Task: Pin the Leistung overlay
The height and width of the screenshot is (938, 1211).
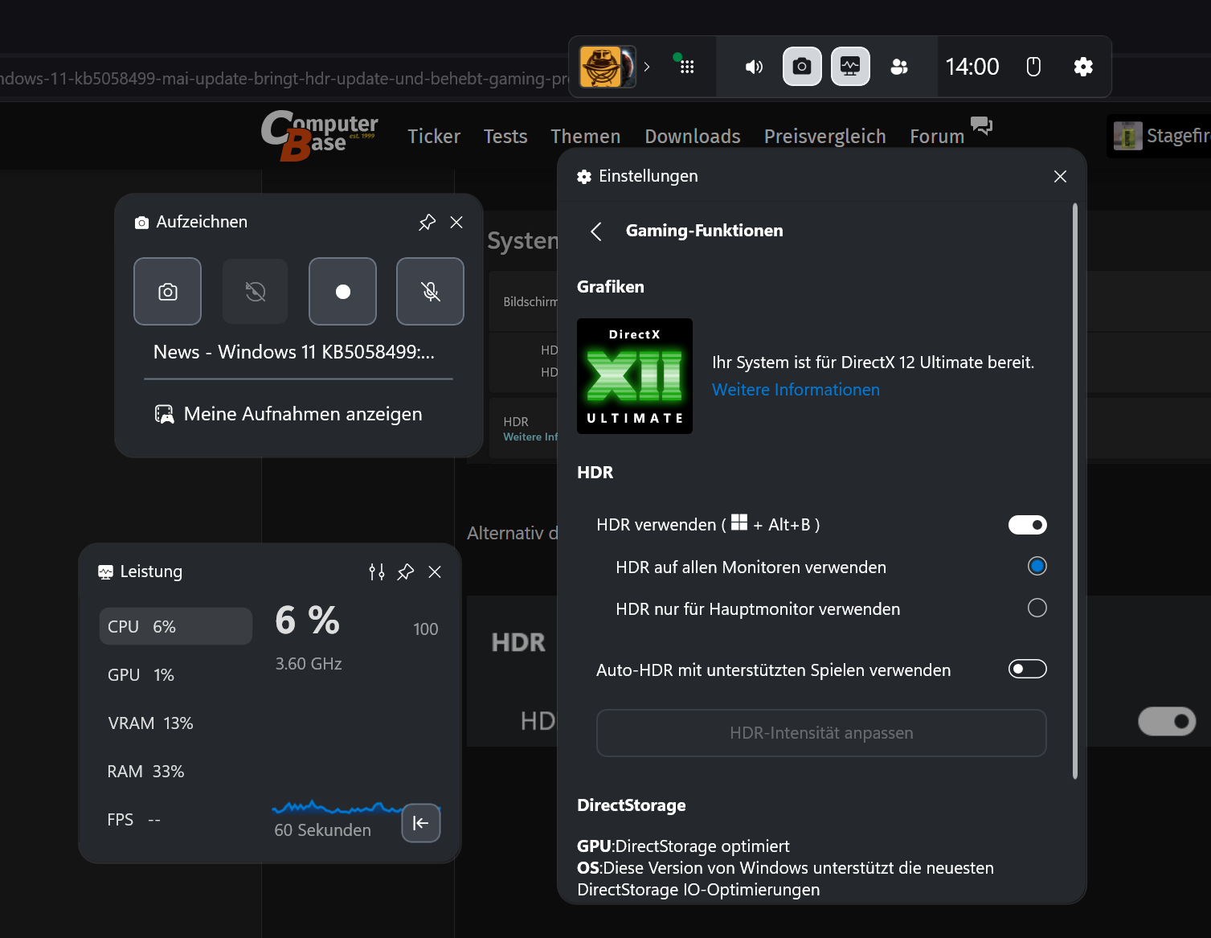Action: (x=405, y=571)
